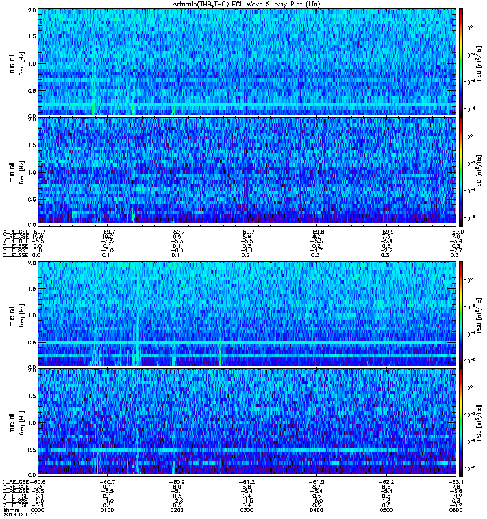Click the "hhmm" time-format label
Viewport: 487px width, 519px height.
[11, 510]
